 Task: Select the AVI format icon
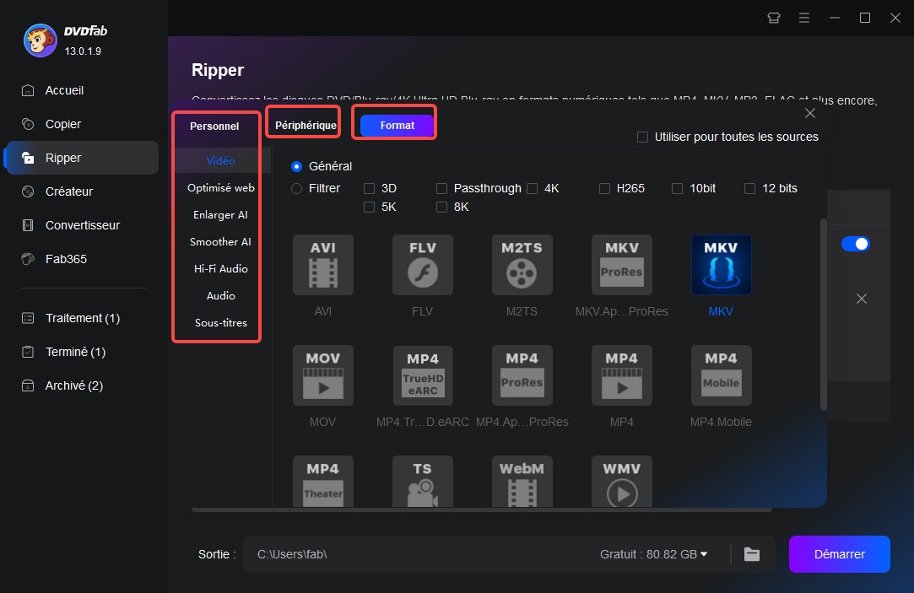pyautogui.click(x=323, y=265)
